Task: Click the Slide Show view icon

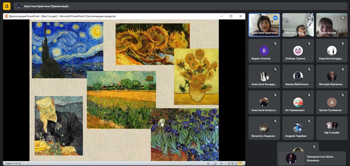Action: coord(240,163)
